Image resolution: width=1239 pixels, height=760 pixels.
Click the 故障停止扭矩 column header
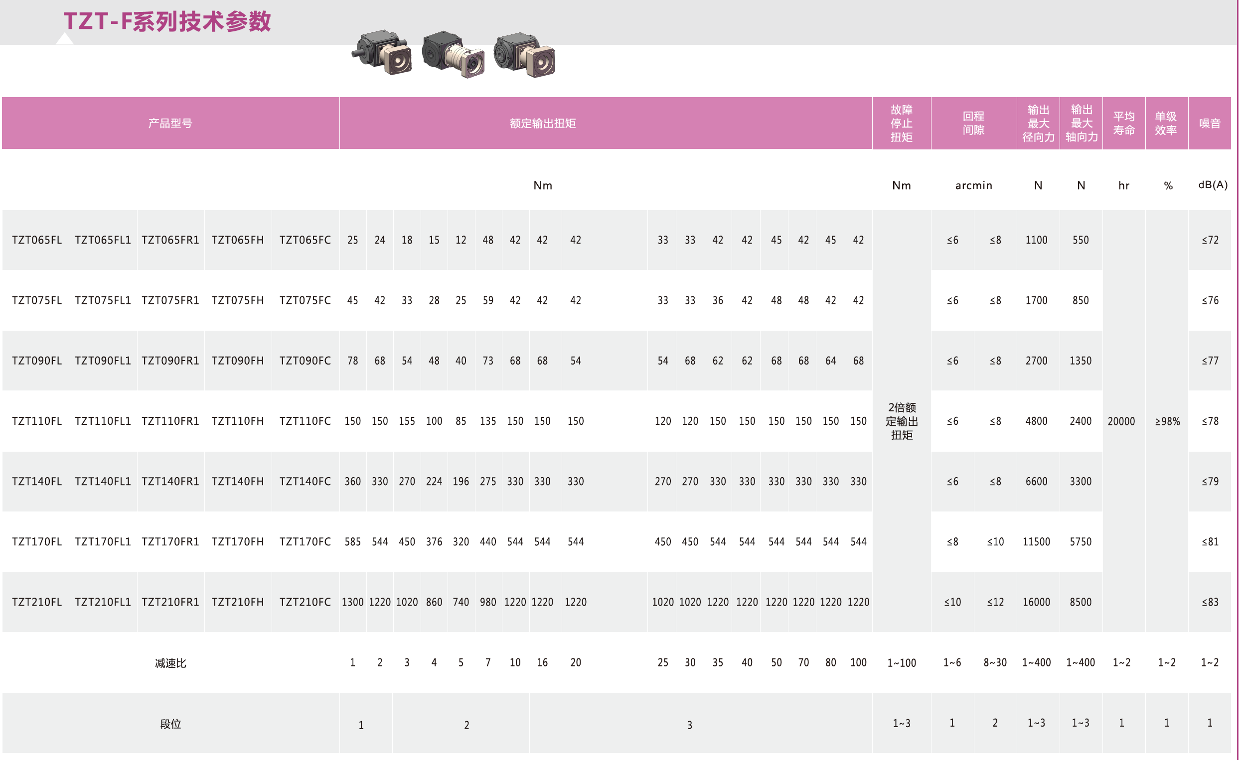[901, 123]
